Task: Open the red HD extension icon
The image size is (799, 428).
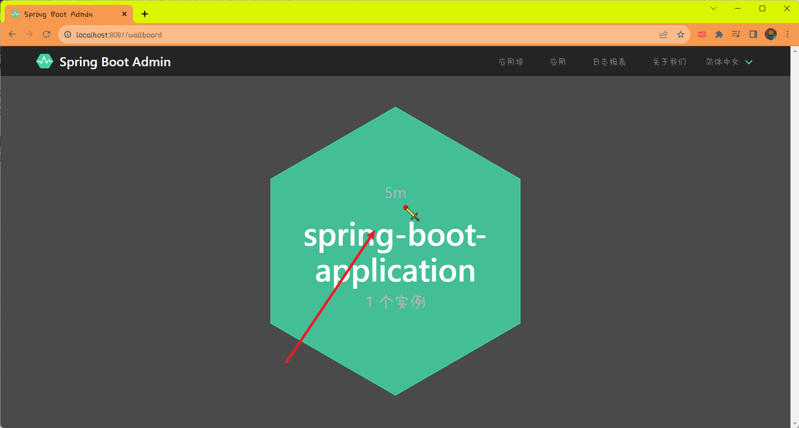Action: [702, 35]
